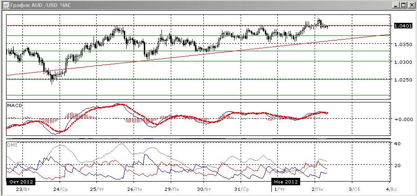Maximize the AUD/USD chart window
Screen dimensions: 417x196
point(404,4)
